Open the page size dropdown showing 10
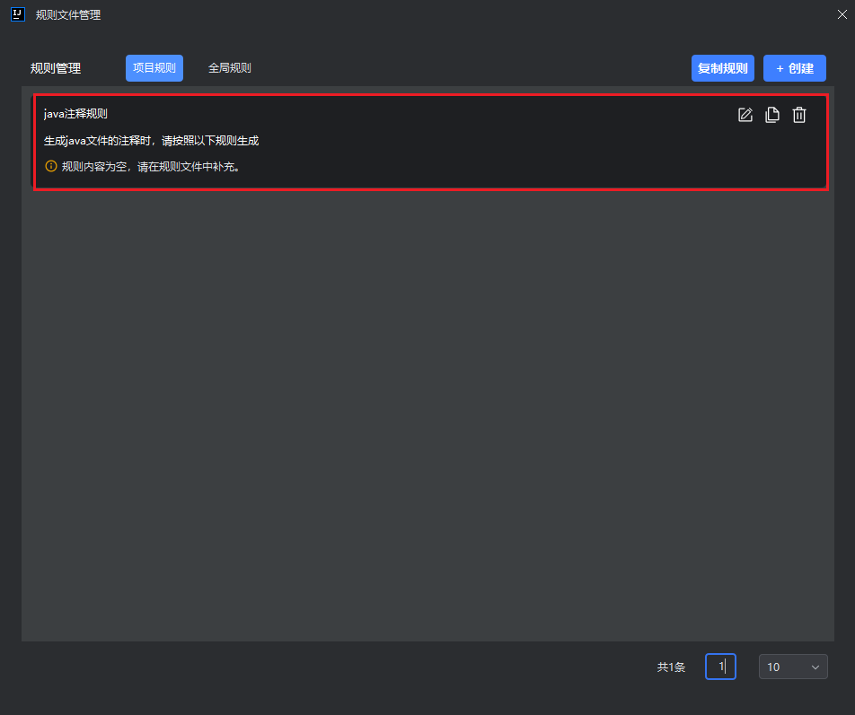 792,667
